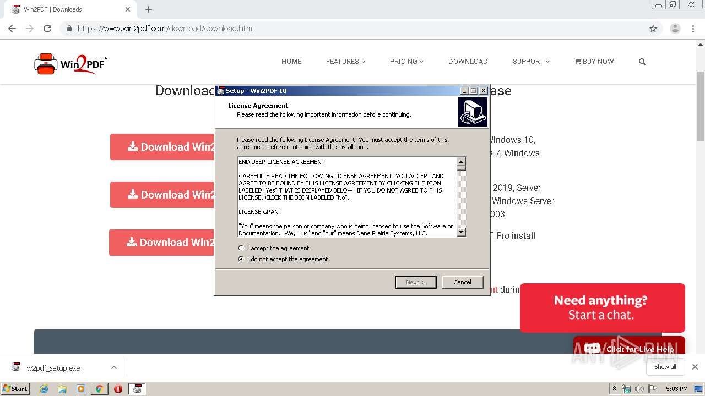Click the browser back arrow

(x=12, y=29)
